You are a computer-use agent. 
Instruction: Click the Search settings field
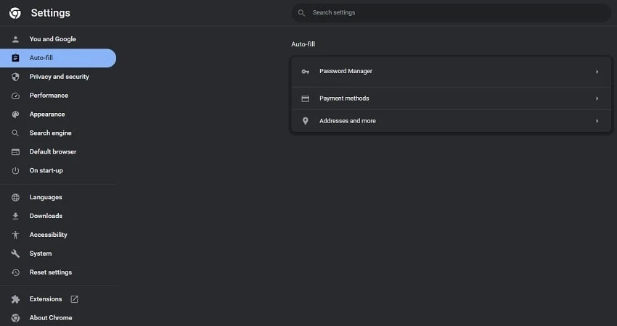point(450,13)
